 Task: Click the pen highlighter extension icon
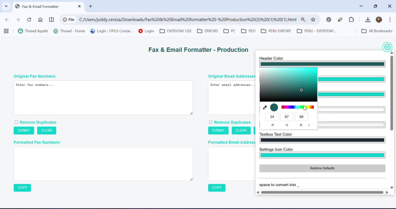340,20
